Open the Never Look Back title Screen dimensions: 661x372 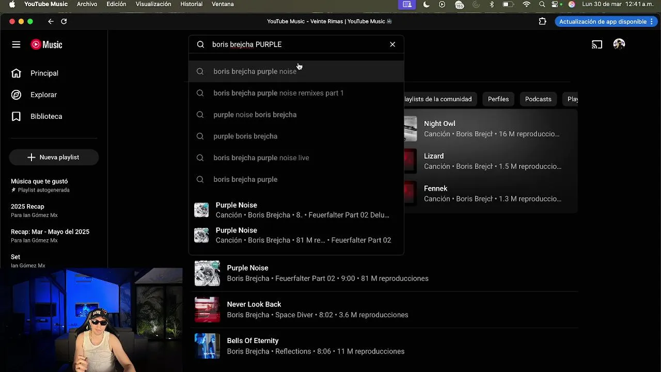point(254,304)
